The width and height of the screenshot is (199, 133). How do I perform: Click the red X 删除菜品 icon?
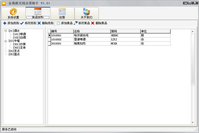[x=93, y=23]
